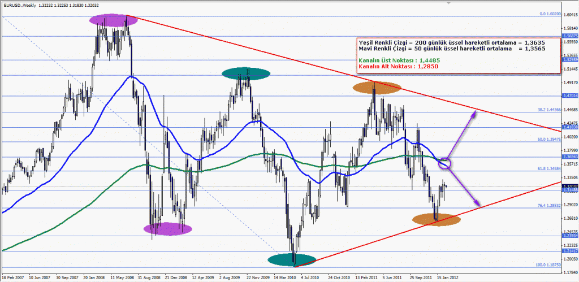Click the Fibonacci label '76.4 1.28532'
This screenshot has width=579, height=282.
tap(548, 205)
